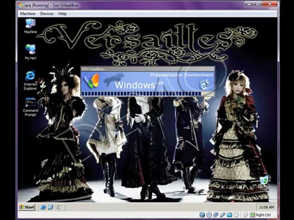294x220 pixels.
Task: Close the Sun VirtualBox window
Action: point(270,4)
